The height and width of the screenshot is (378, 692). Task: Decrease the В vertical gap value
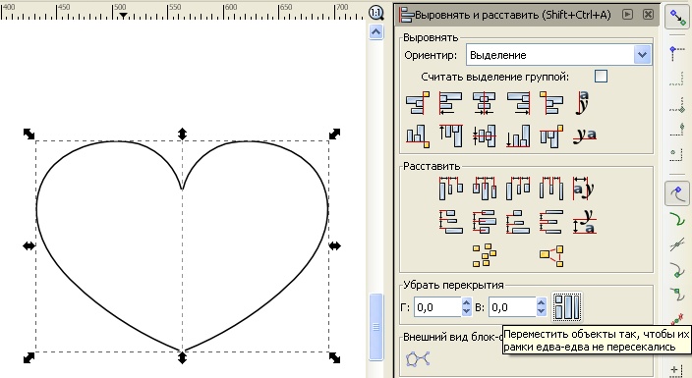coord(542,311)
